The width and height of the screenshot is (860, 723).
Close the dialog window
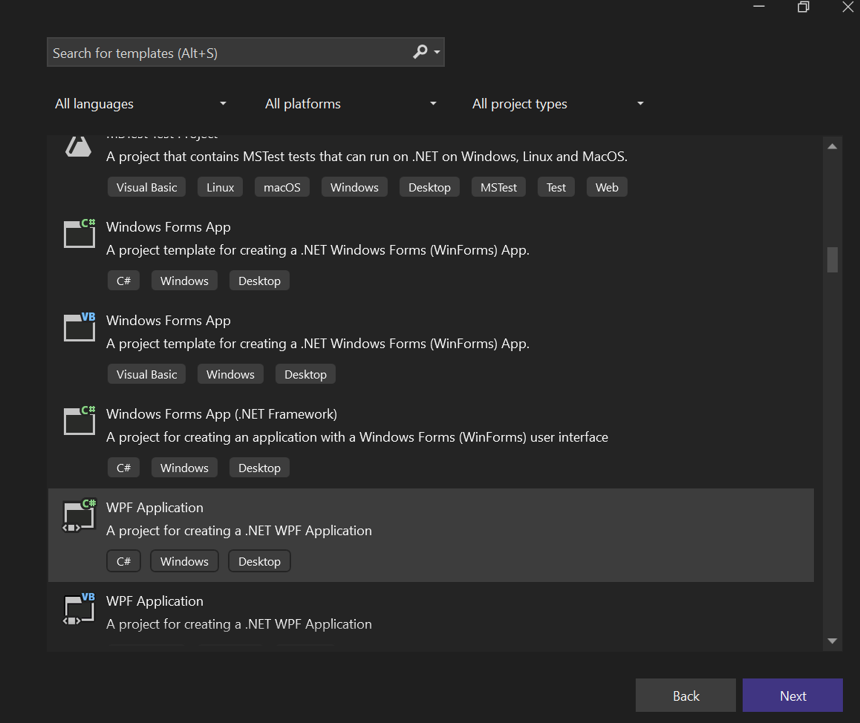click(848, 7)
